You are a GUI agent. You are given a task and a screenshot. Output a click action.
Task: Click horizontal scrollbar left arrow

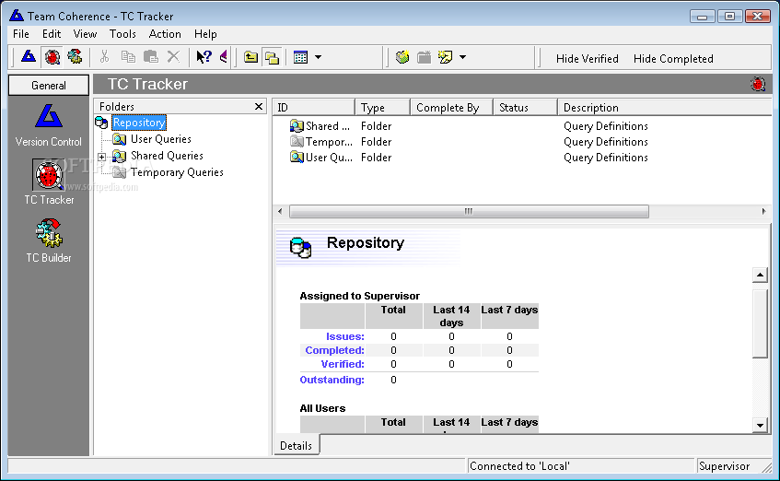click(x=280, y=212)
